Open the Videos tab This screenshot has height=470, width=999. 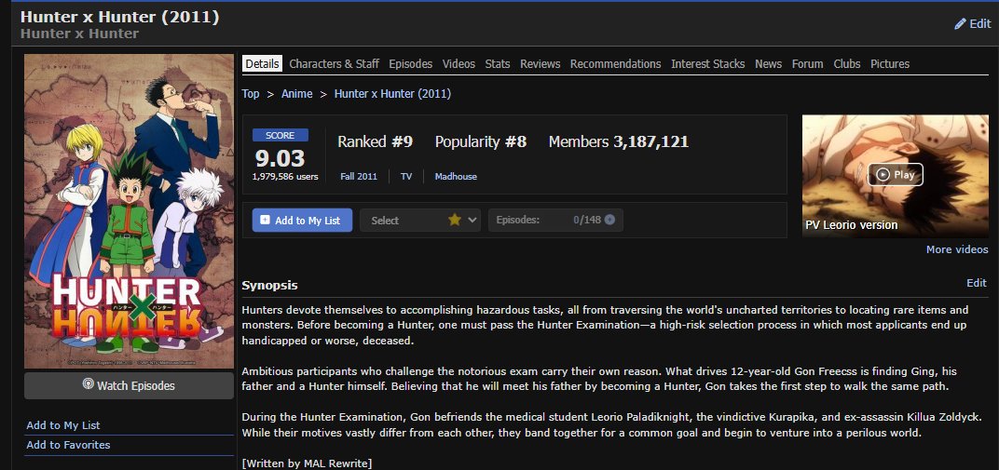458,63
